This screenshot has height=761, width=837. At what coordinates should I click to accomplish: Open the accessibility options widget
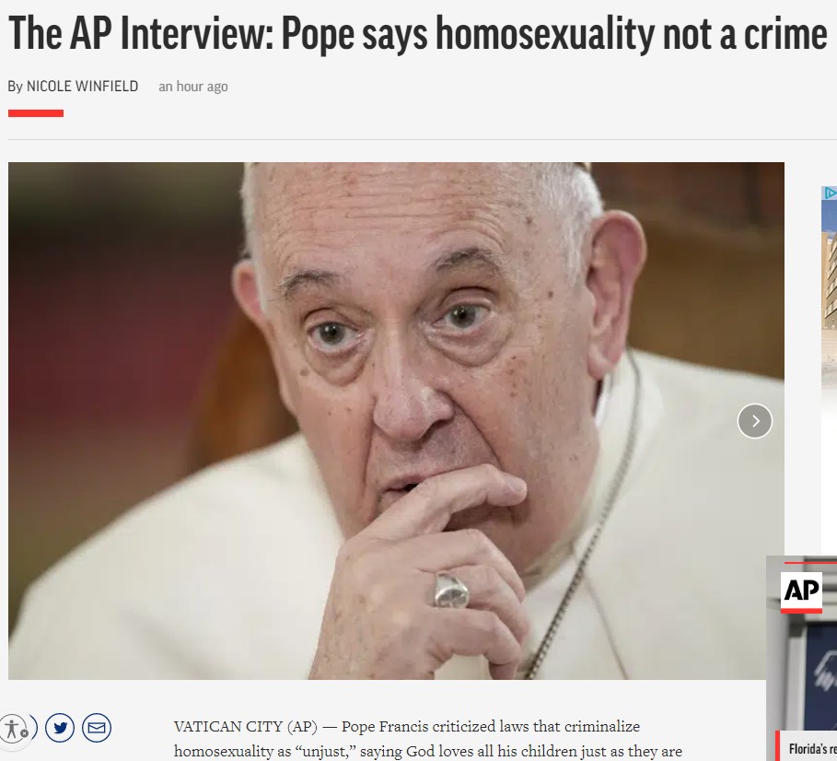13,729
